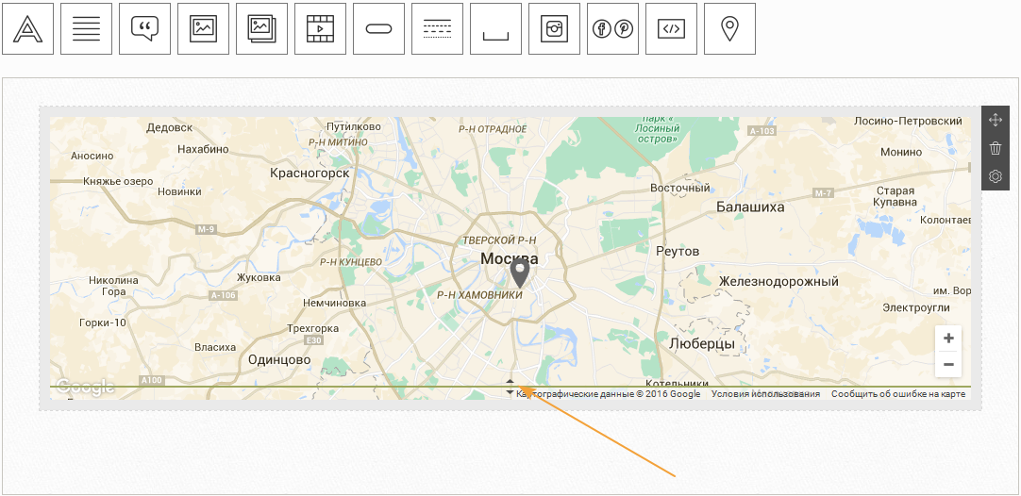Image resolution: width=1021 pixels, height=496 pixels.
Task: Click Монино label on the map
Action: tap(901, 152)
